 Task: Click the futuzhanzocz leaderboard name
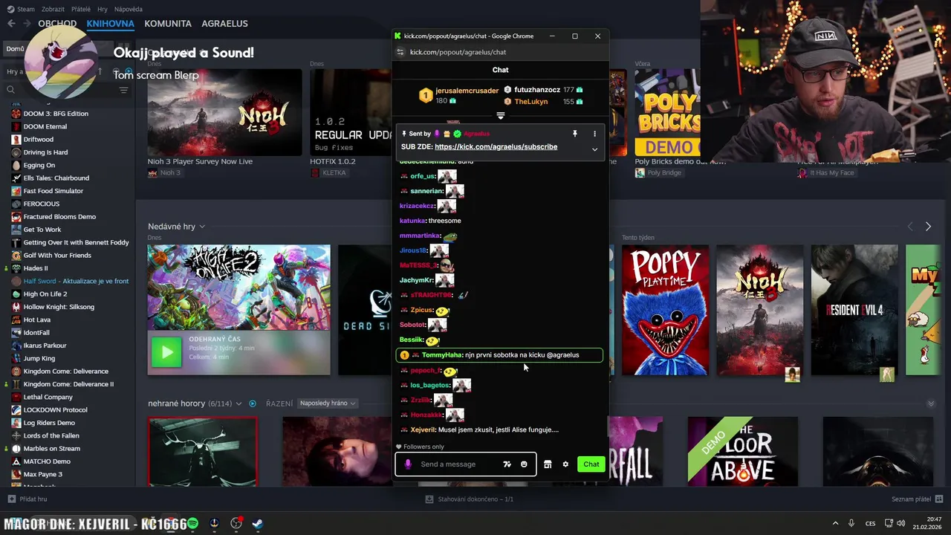coord(537,90)
